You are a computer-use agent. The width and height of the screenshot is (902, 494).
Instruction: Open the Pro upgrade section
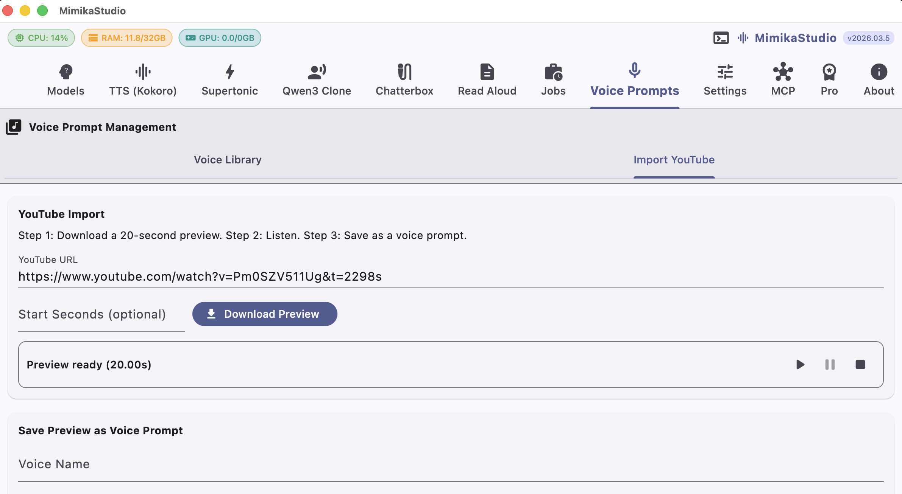coord(829,79)
